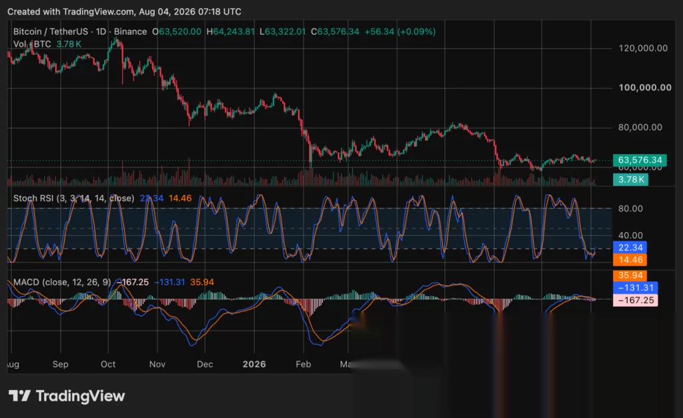The image size is (683, 418).
Task: Click the TradingView logo at bottom
Action: pyautogui.click(x=67, y=396)
